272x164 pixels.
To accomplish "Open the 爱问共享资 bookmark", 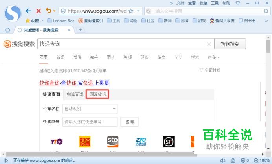I will 222,21.
